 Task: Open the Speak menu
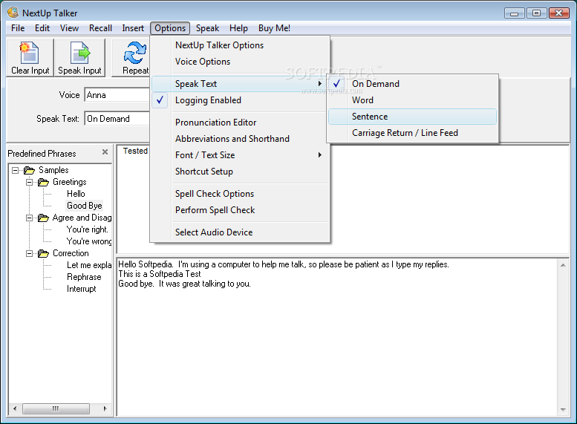(207, 28)
